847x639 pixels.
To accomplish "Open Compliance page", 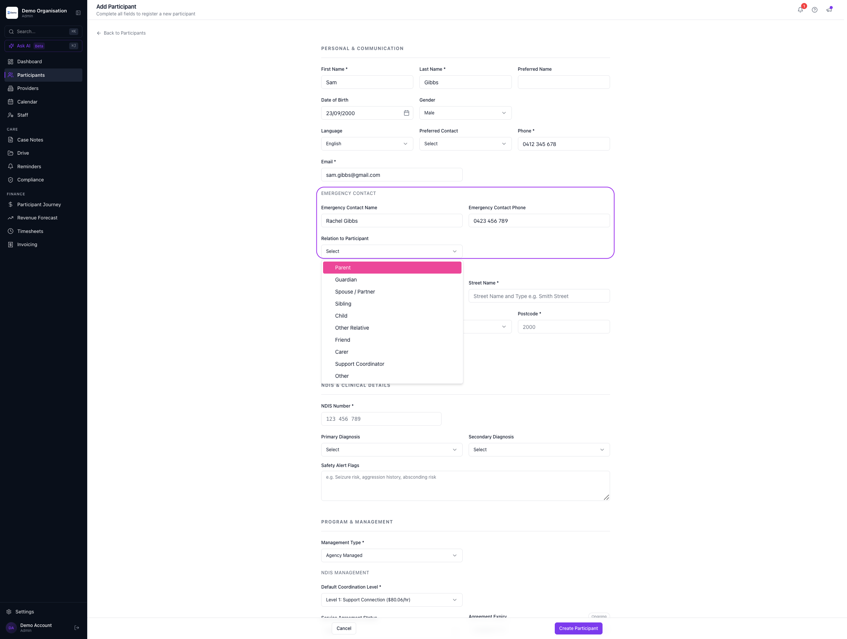I will point(43,180).
